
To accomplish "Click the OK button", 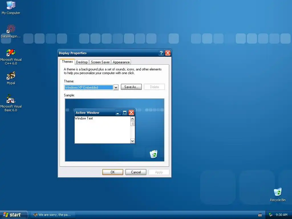I will coord(113,172).
